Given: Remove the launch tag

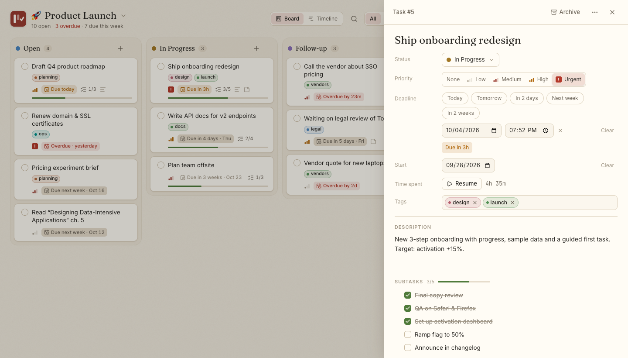Looking at the screenshot, I should [512, 203].
